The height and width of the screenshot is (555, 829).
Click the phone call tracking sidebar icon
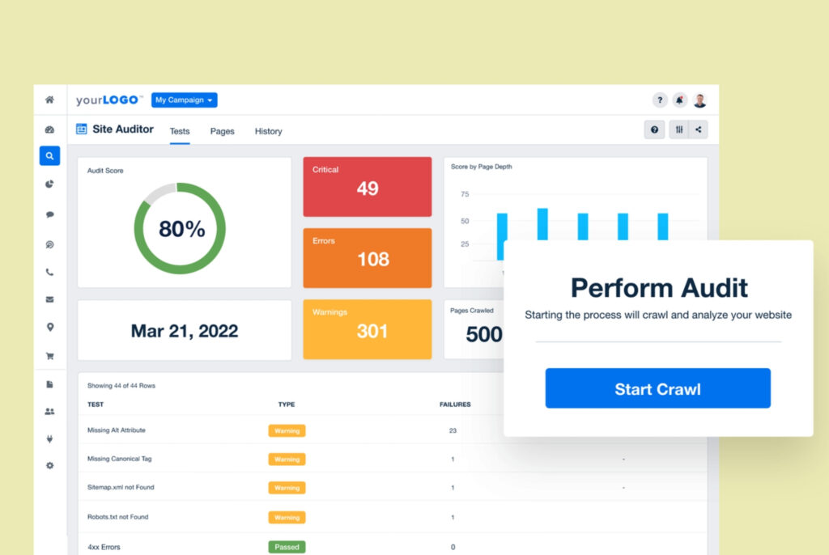pos(49,273)
